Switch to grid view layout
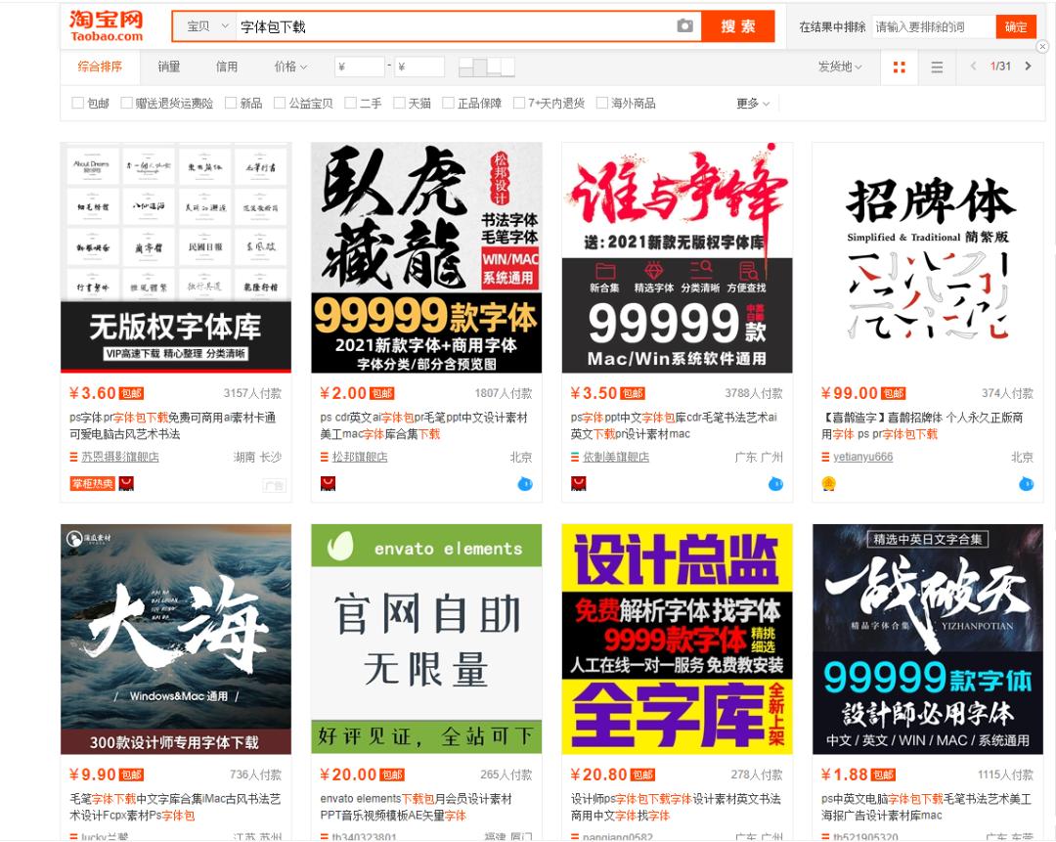Screen dimensions: 1056x842 click(899, 68)
